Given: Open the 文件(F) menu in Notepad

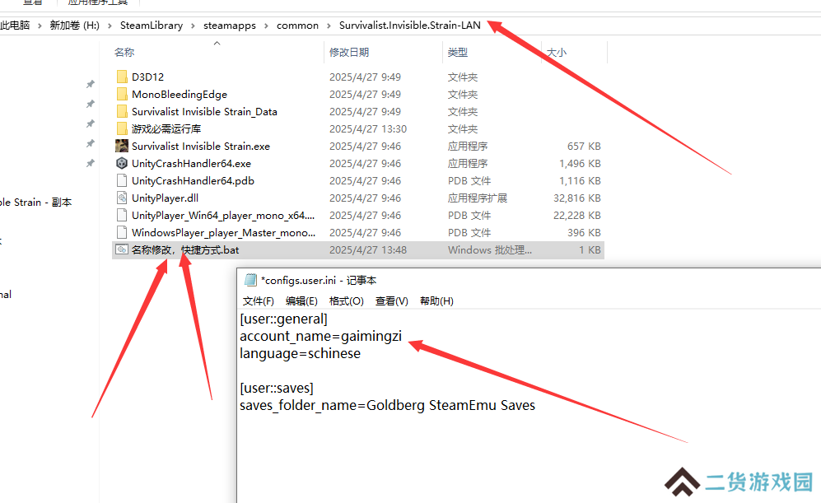Looking at the screenshot, I should pos(258,301).
